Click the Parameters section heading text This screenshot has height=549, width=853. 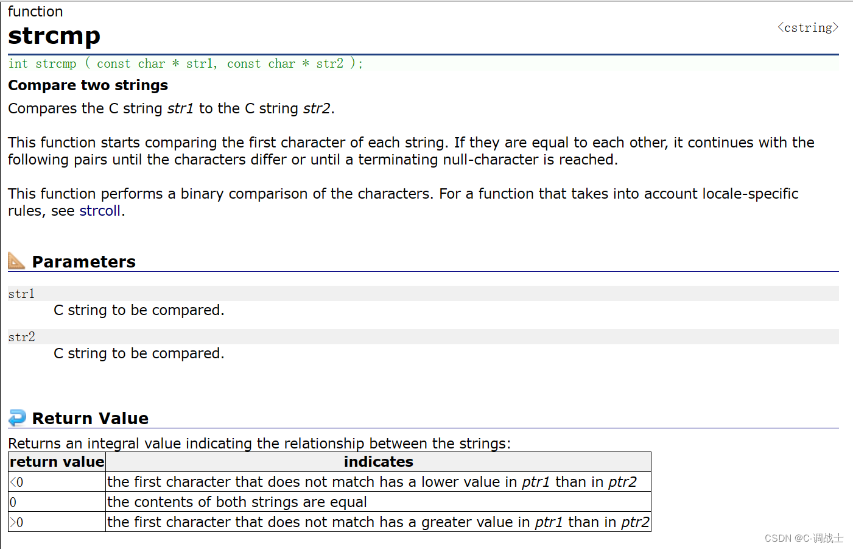click(x=84, y=262)
